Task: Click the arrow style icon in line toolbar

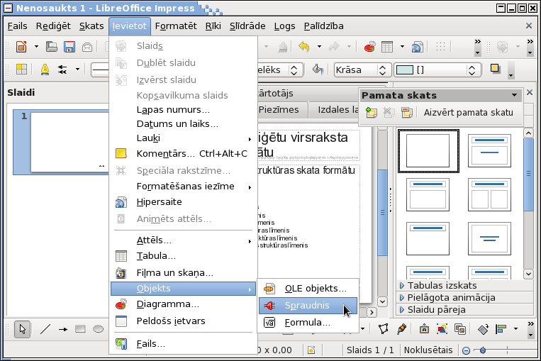Action: coord(62,70)
